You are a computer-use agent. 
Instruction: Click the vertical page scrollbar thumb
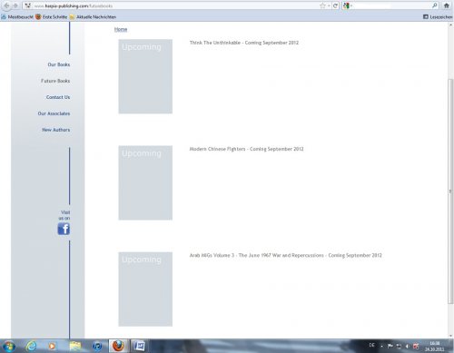tap(450, 191)
